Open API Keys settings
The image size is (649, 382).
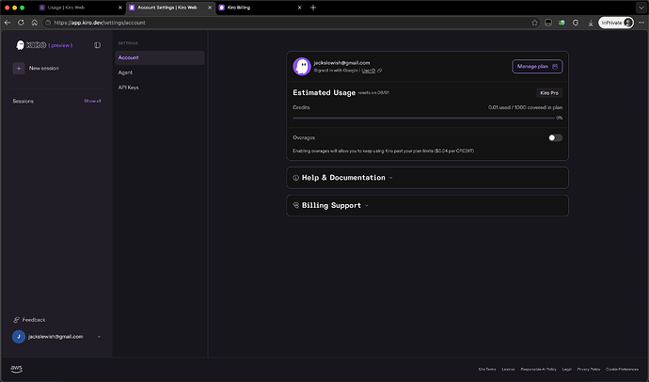pyautogui.click(x=128, y=88)
